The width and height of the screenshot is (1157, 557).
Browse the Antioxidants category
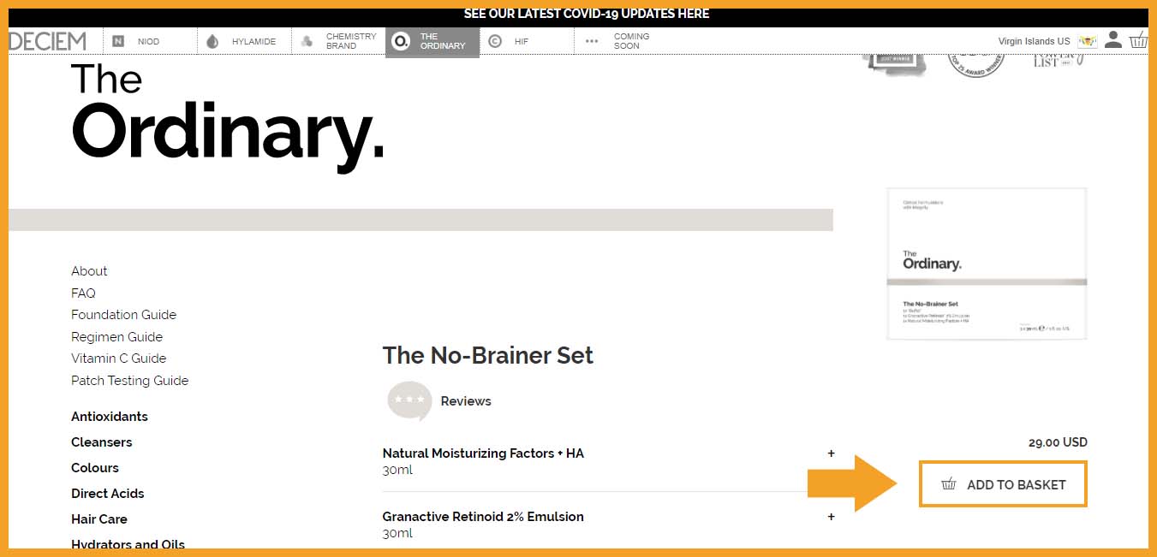point(110,417)
